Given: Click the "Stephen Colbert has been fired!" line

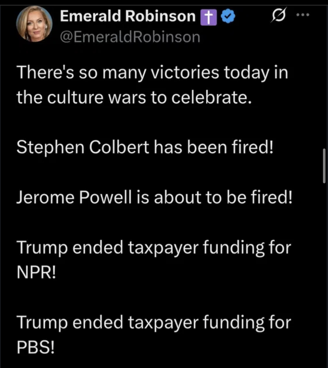Looking at the screenshot, I should [x=145, y=147].
